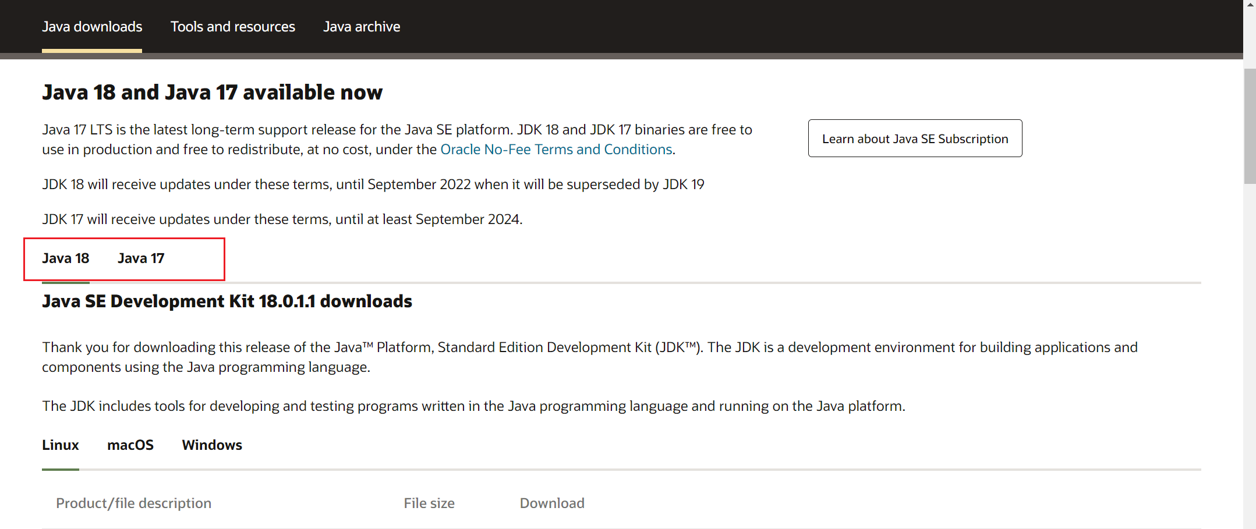Viewport: 1256px width, 529px height.
Task: Switch to the Windows downloads tab
Action: tap(212, 445)
